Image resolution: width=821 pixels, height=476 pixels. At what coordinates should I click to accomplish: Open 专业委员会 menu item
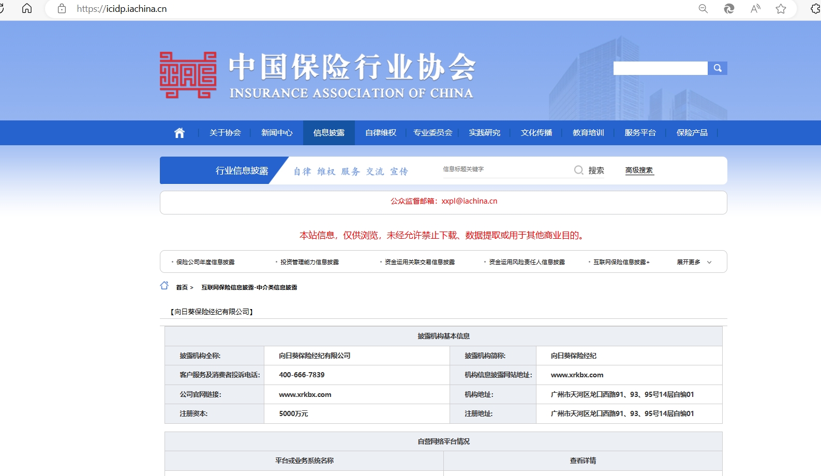pyautogui.click(x=432, y=133)
